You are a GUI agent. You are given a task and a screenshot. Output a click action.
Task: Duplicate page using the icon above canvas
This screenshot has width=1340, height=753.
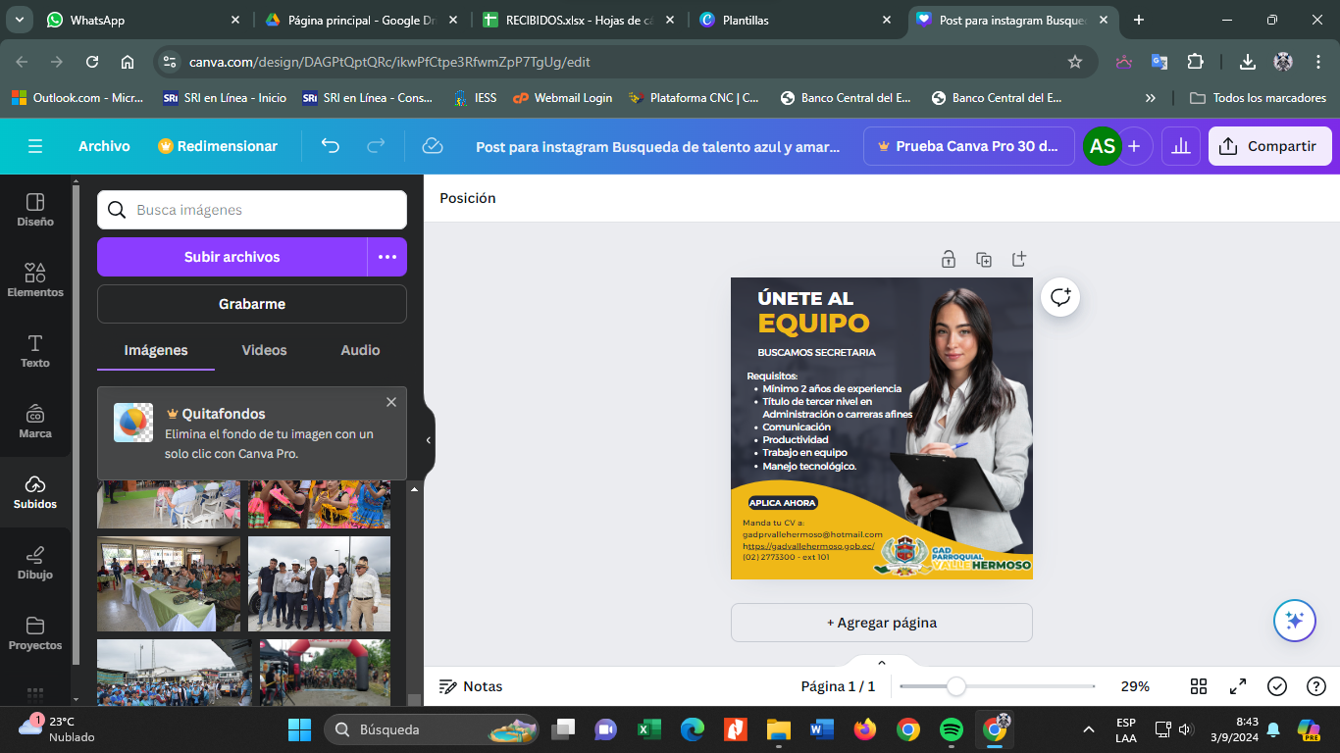pyautogui.click(x=984, y=259)
